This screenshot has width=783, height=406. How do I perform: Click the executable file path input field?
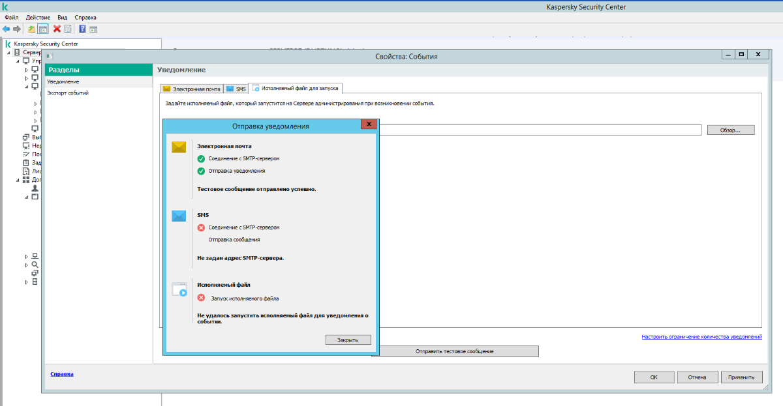click(x=539, y=130)
